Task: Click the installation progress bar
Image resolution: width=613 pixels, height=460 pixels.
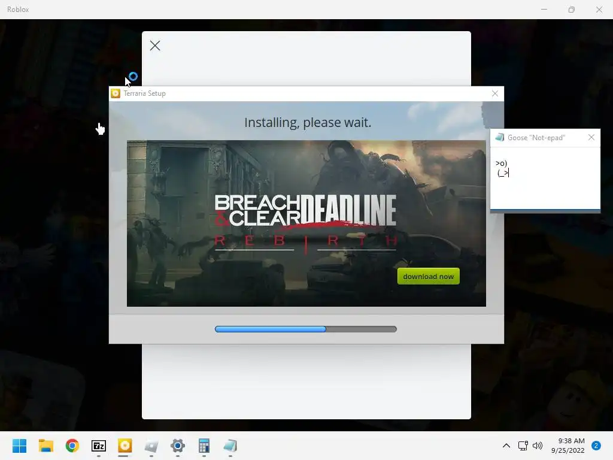Action: click(x=306, y=329)
